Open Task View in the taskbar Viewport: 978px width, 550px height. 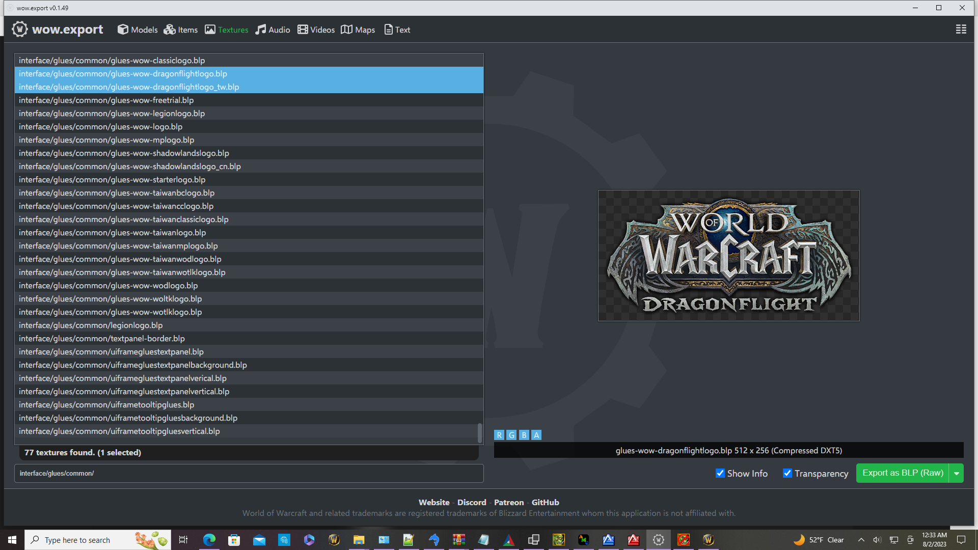pyautogui.click(x=183, y=540)
